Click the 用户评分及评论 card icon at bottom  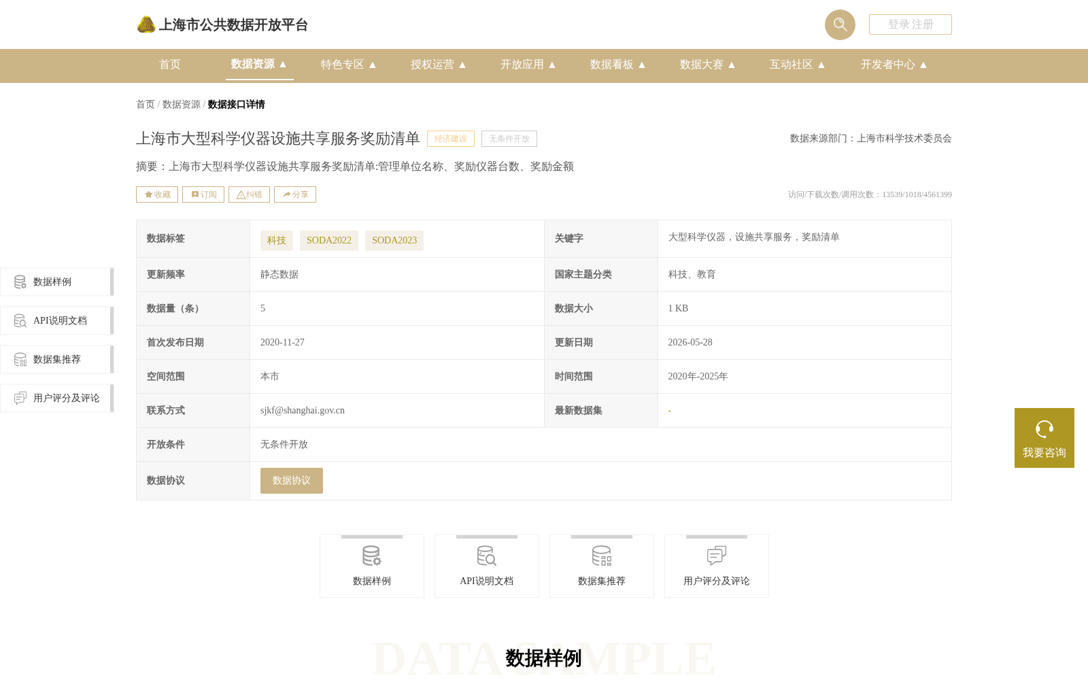point(717,556)
